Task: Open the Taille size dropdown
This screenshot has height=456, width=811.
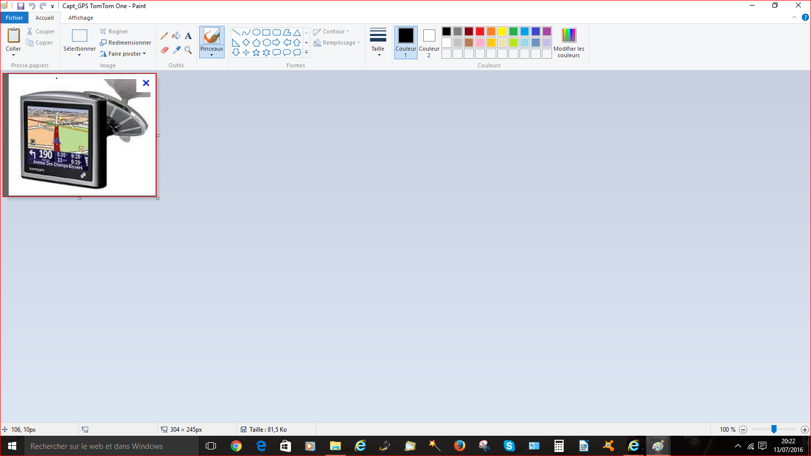Action: pyautogui.click(x=378, y=42)
